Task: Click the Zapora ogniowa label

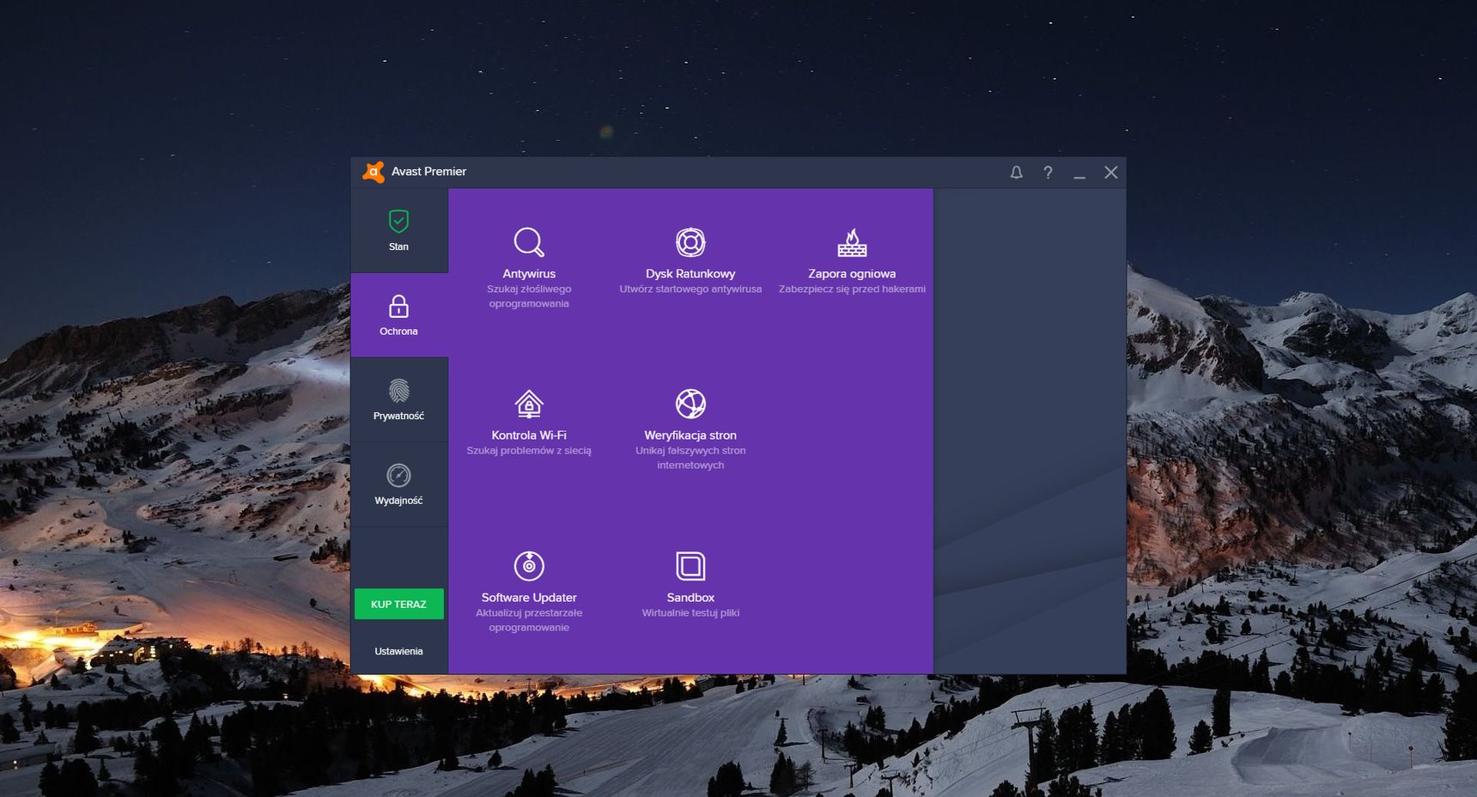Action: click(852, 274)
